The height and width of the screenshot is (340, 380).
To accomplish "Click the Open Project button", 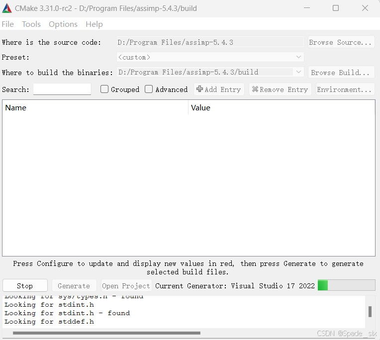I will [126, 285].
